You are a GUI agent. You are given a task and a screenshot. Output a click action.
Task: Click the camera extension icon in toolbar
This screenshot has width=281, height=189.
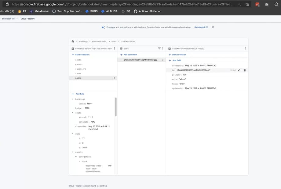tap(267, 4)
